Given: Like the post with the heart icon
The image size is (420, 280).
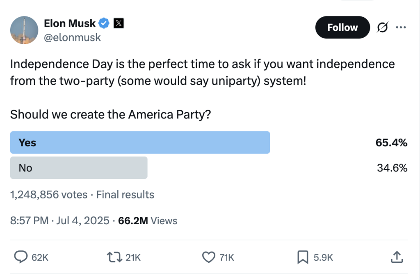Looking at the screenshot, I should [x=209, y=257].
